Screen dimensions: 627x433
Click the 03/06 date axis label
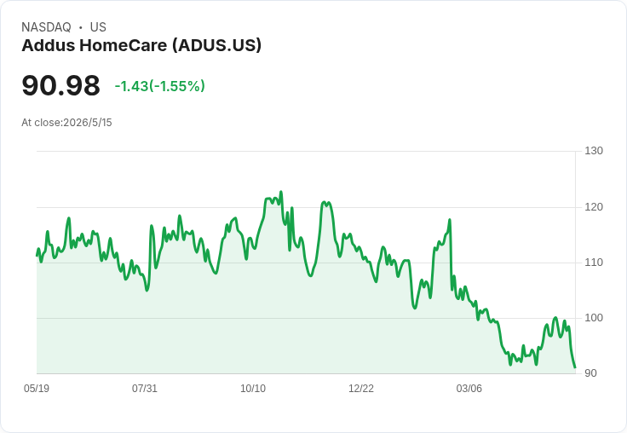click(469, 388)
